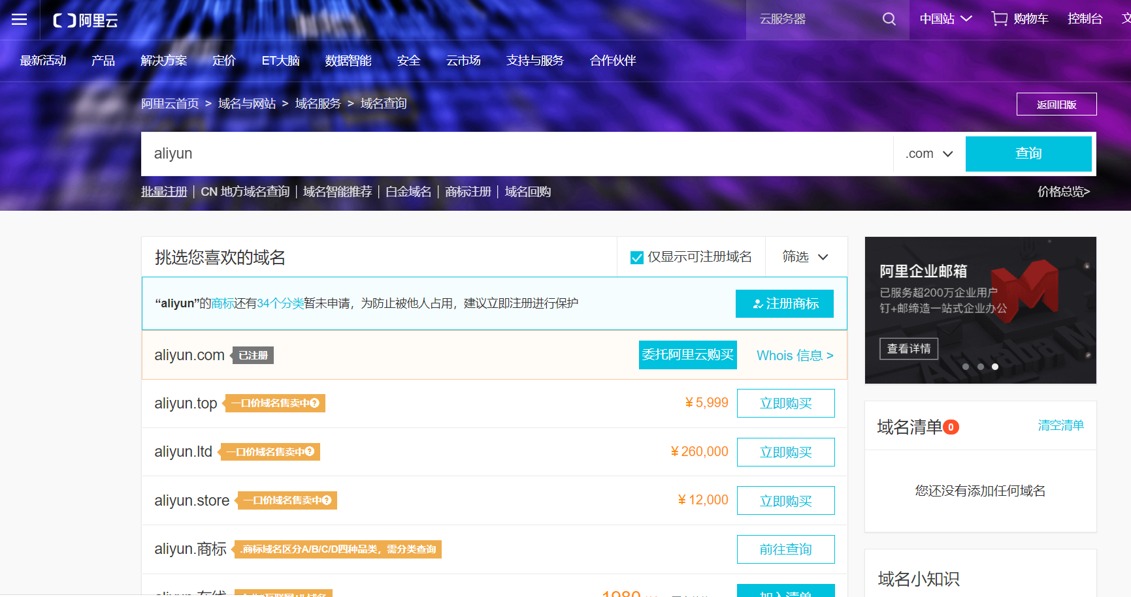The width and height of the screenshot is (1131, 597).
Task: Click the aliyun.store domain name text
Action: (x=192, y=500)
